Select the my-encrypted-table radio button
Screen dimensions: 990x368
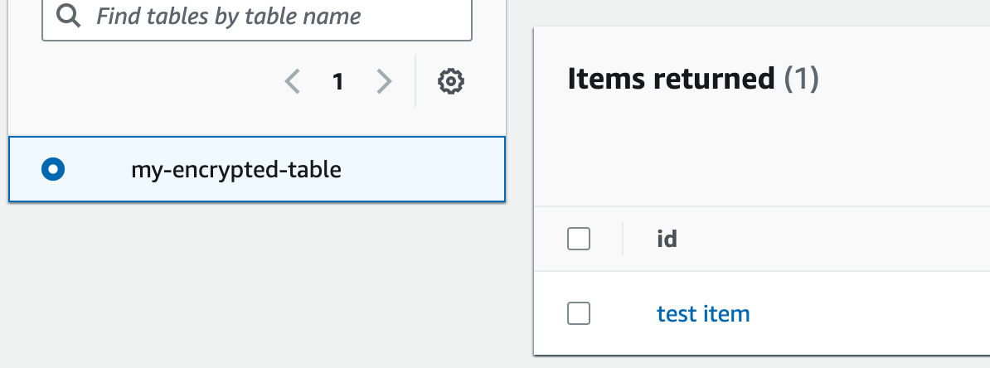click(x=53, y=170)
